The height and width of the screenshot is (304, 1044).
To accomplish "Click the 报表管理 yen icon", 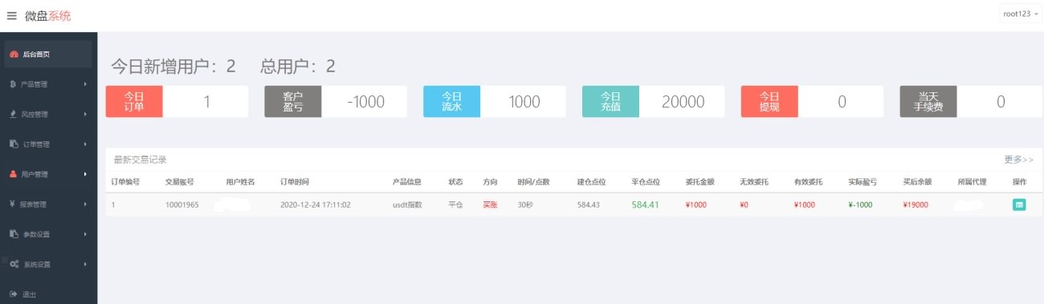I will click(14, 204).
